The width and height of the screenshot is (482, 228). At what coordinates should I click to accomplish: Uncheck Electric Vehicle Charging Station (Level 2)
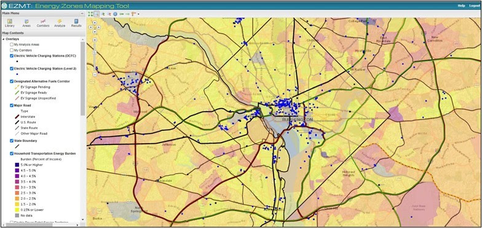click(x=12, y=69)
